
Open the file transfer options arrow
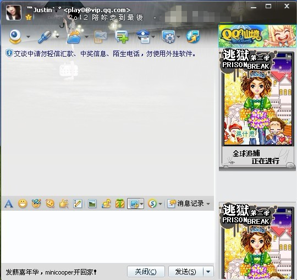[x=86, y=37]
